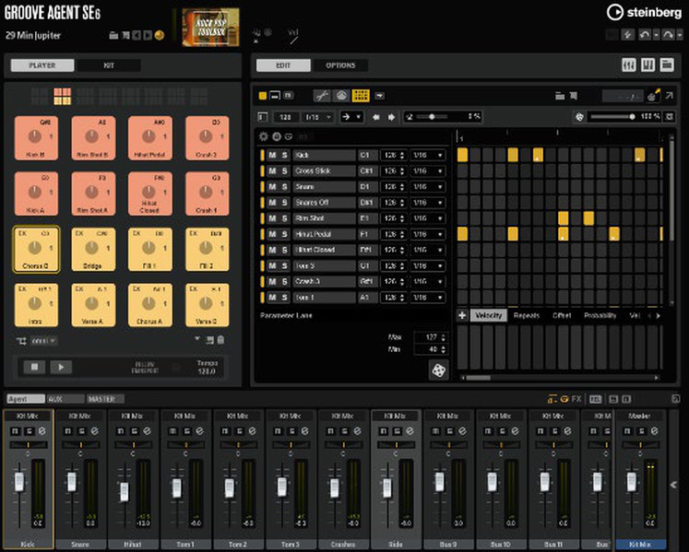Step the Kick lane velocity value spinner
The image size is (689, 552).
pyautogui.click(x=402, y=155)
